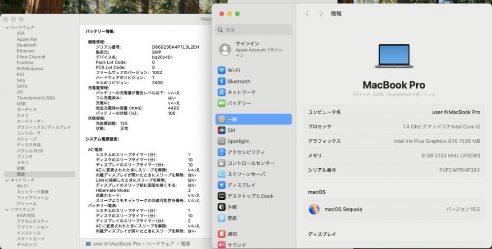Select Ethernet in hardware tree
The image size is (492, 249).
pyautogui.click(x=26, y=51)
